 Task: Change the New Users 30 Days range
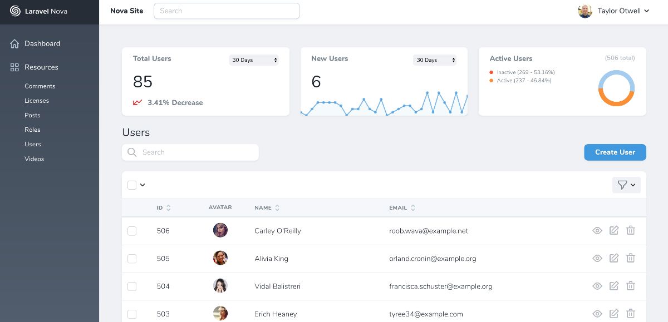click(x=435, y=60)
